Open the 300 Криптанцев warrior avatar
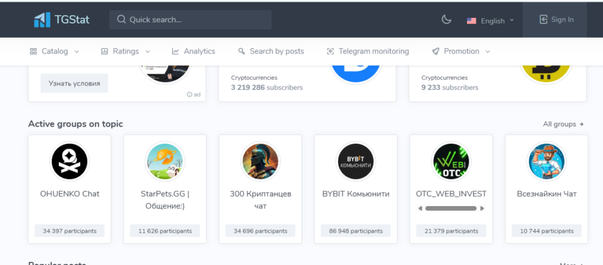This screenshot has width=603, height=265. (x=260, y=161)
